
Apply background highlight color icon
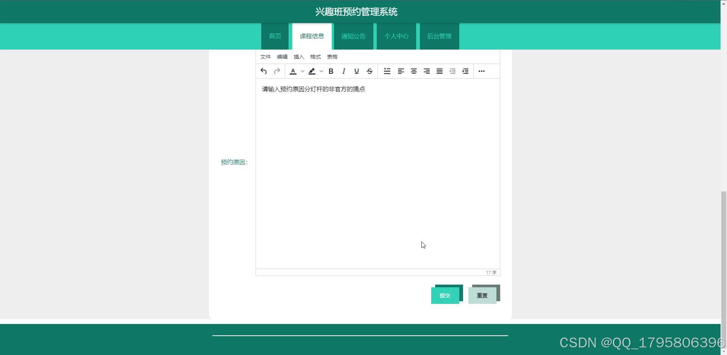point(312,71)
